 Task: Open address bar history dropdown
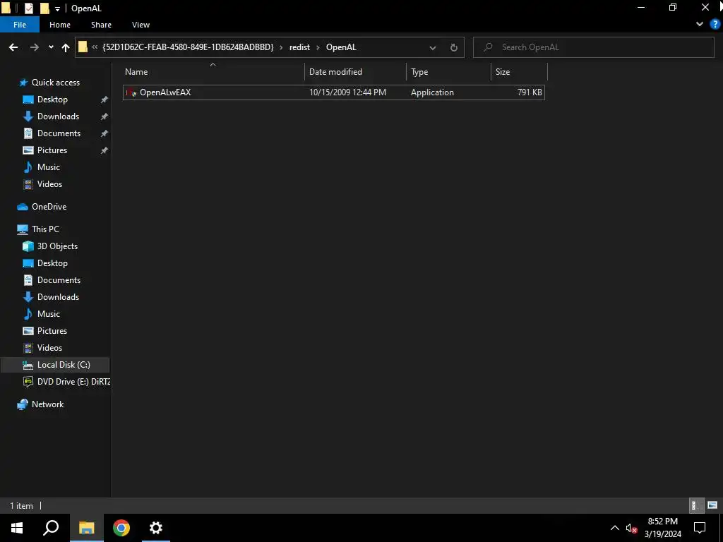point(433,47)
